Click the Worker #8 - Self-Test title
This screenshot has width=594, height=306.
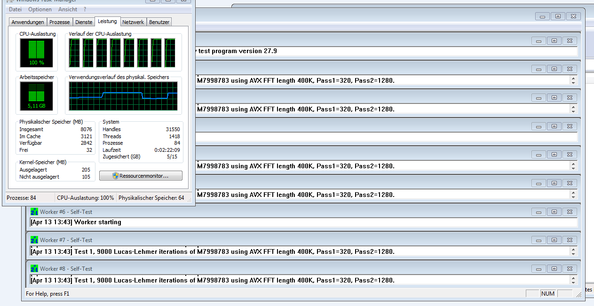click(66, 269)
